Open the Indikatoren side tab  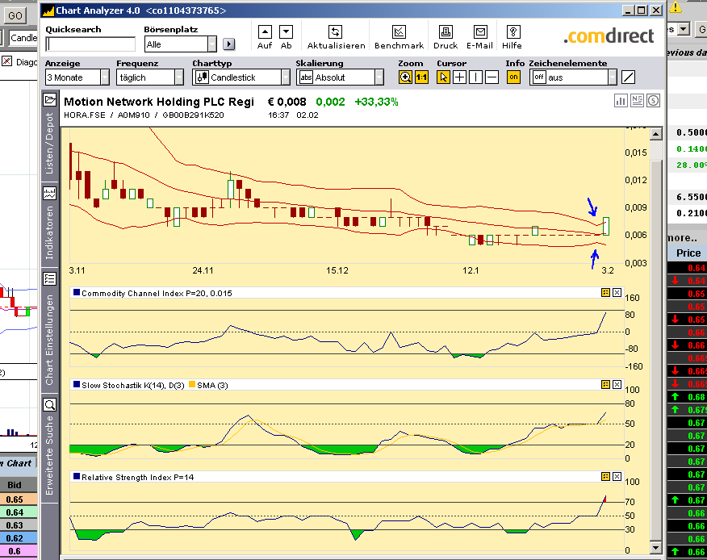49,224
